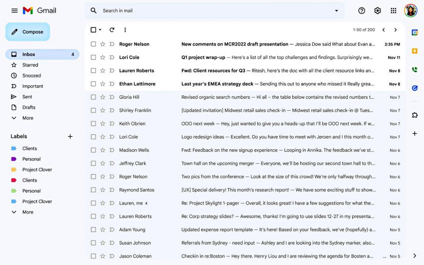Open Support help question mark icon
424x265 pixels.
tap(362, 10)
